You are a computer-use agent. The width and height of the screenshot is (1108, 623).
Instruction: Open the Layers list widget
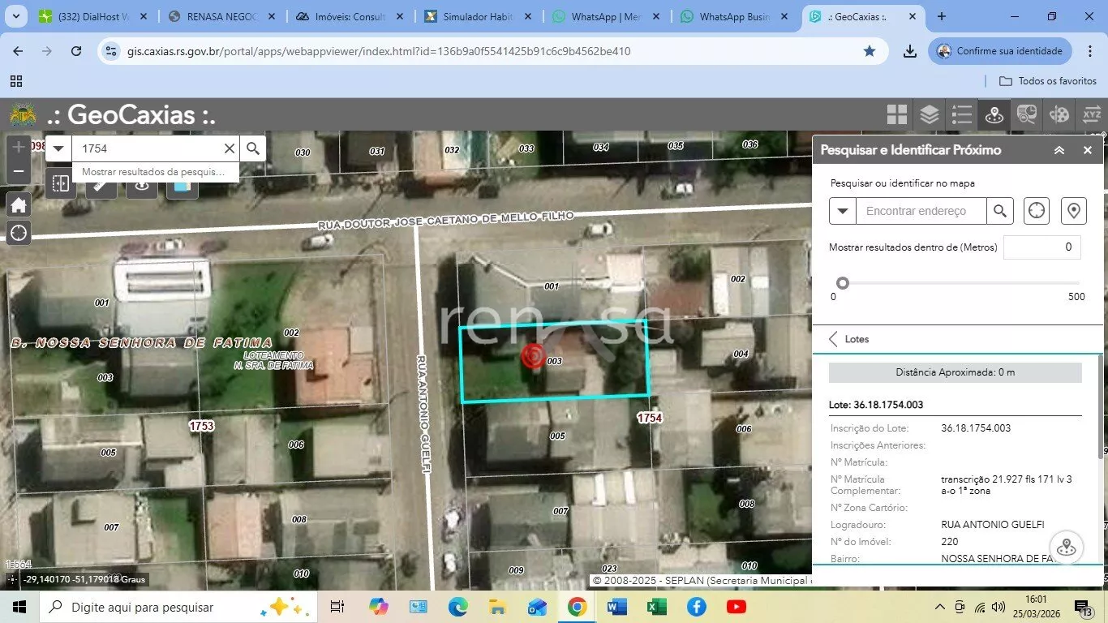[x=930, y=115]
